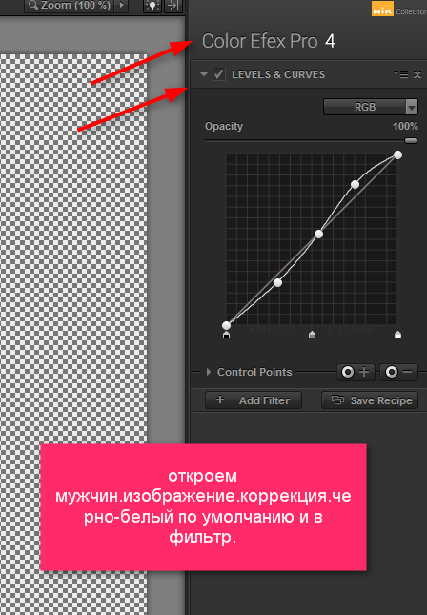
Task: Click the Color Efex Pro 4 title
Action: (269, 41)
